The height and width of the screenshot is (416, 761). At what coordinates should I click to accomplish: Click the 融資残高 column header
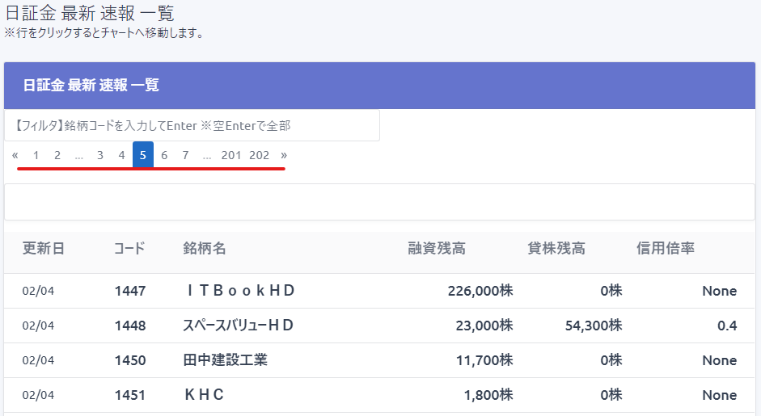[x=437, y=249]
